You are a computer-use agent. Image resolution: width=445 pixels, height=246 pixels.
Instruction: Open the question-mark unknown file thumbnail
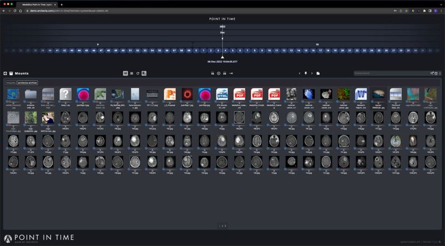click(66, 94)
